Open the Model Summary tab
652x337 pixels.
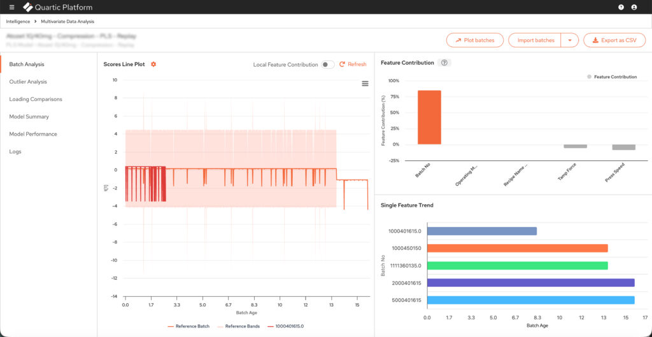(x=29, y=117)
